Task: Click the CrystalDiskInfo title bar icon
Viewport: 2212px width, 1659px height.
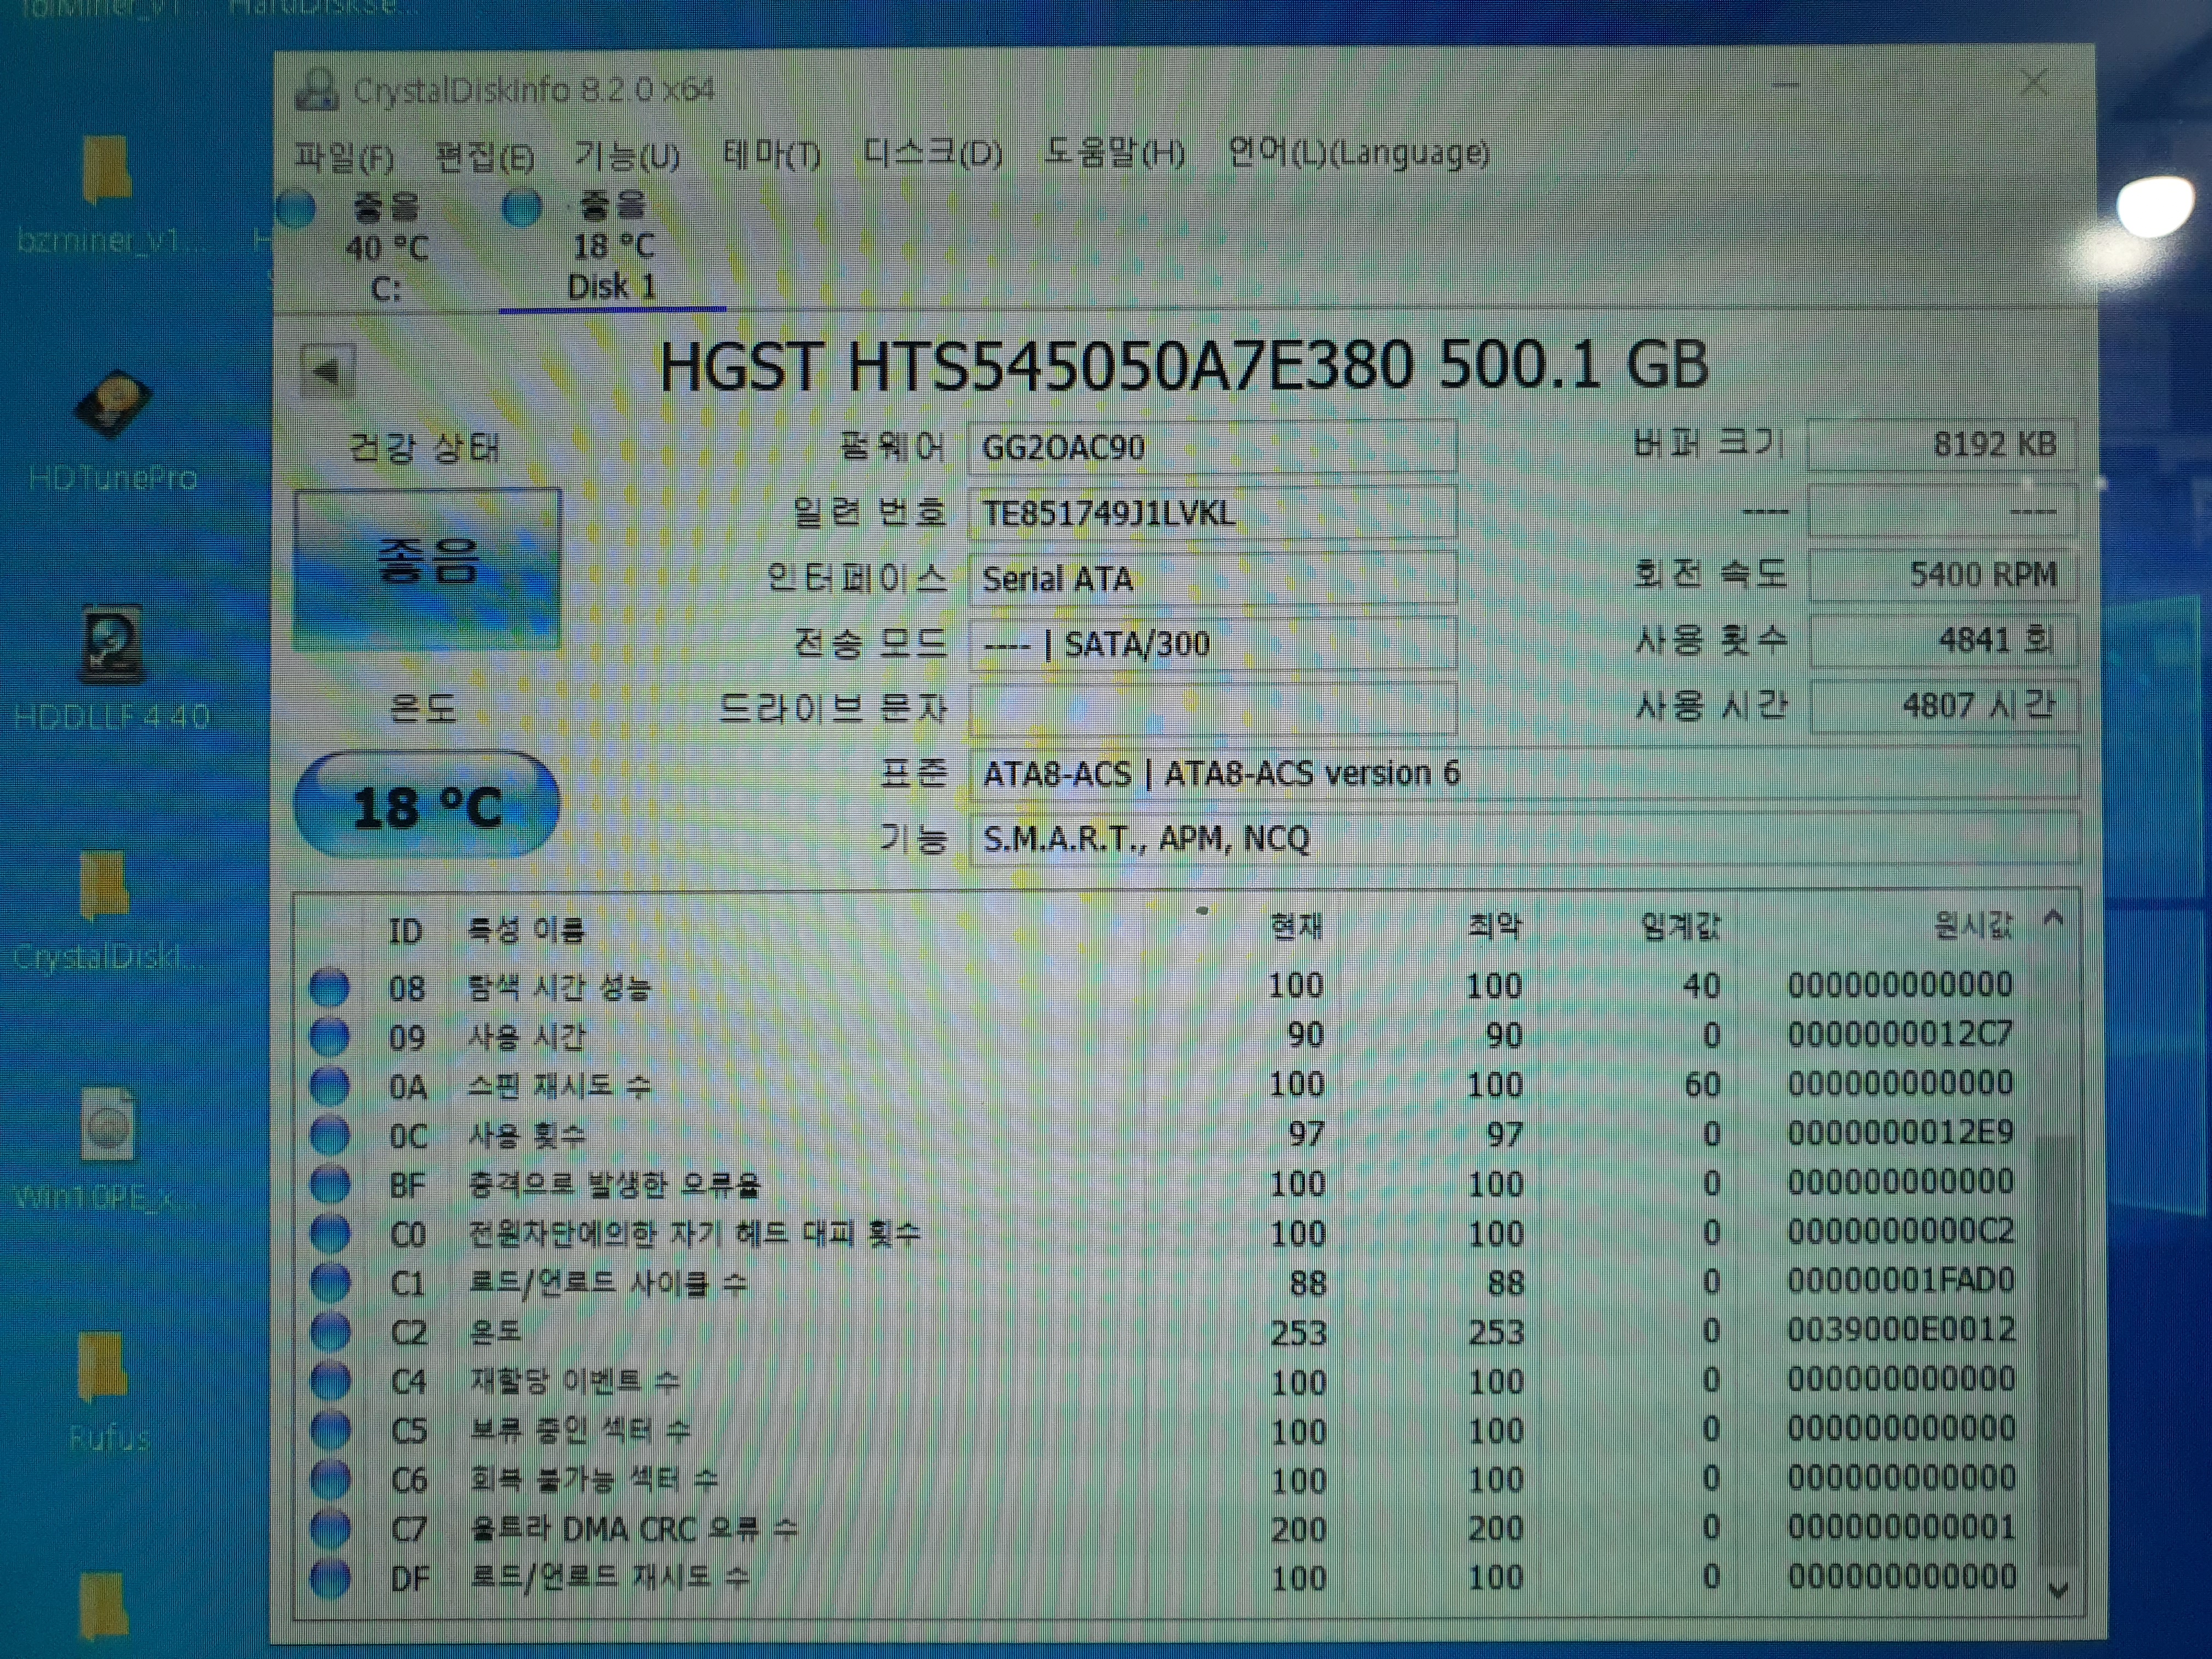Action: coord(317,90)
